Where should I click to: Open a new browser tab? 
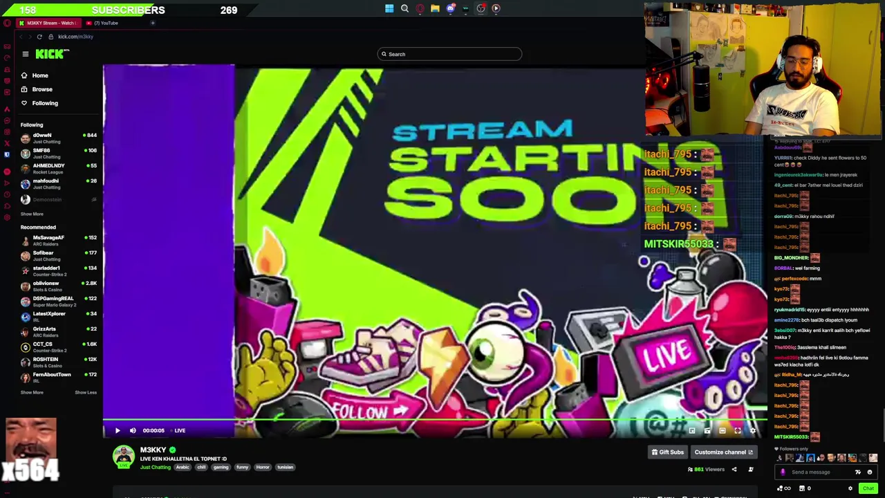pyautogui.click(x=153, y=23)
